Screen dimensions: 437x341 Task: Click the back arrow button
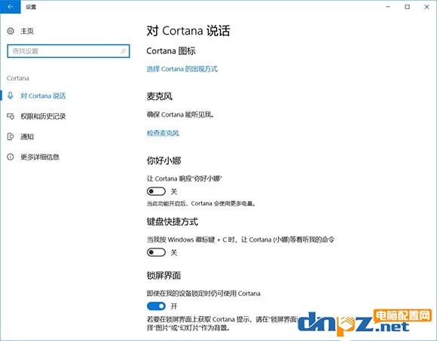tap(11, 7)
